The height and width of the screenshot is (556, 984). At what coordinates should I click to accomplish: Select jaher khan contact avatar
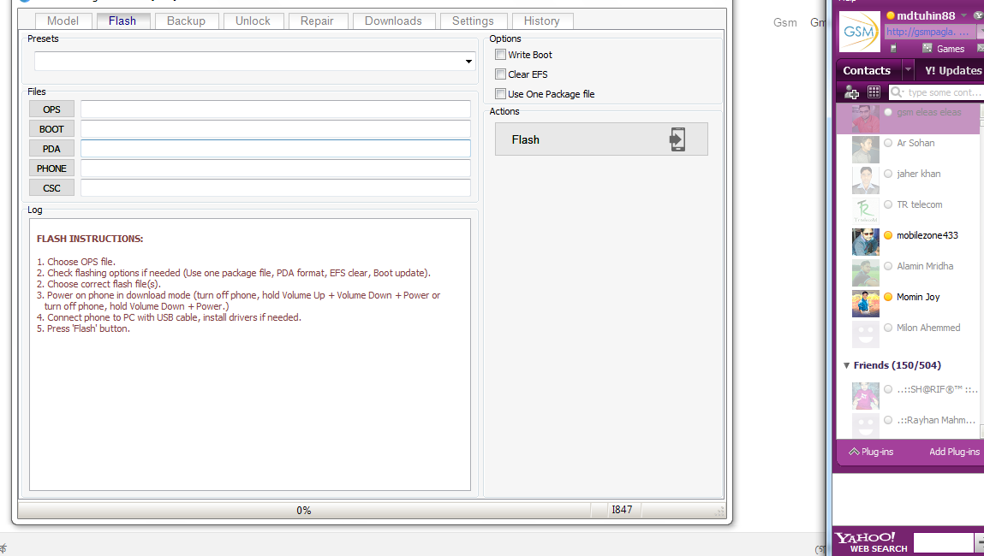coord(866,180)
